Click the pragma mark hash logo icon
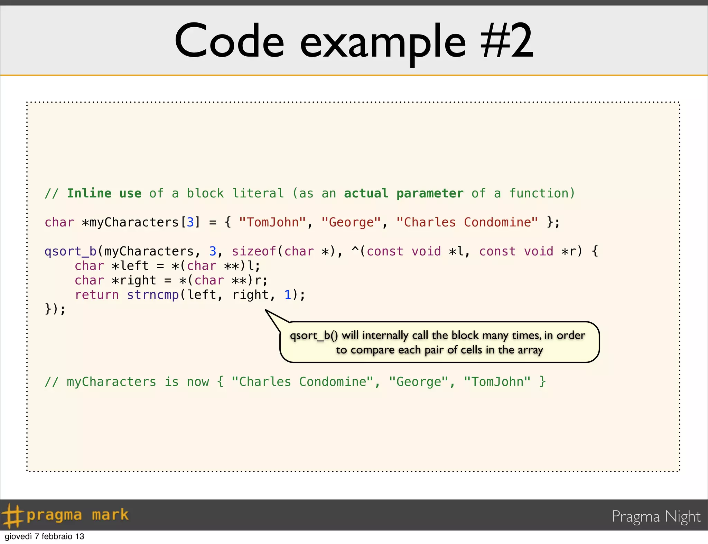This screenshot has width=708, height=544. point(12,516)
